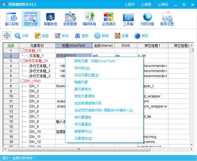197x161 pixels.
Task: Open the V.查看 menu
Action: pyautogui.click(x=146, y=5)
